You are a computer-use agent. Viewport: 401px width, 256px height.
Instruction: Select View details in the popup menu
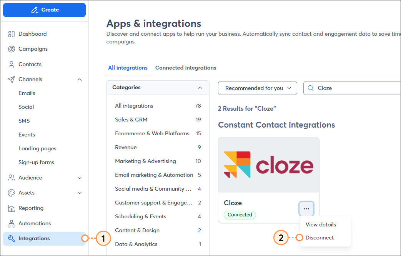[321, 224]
